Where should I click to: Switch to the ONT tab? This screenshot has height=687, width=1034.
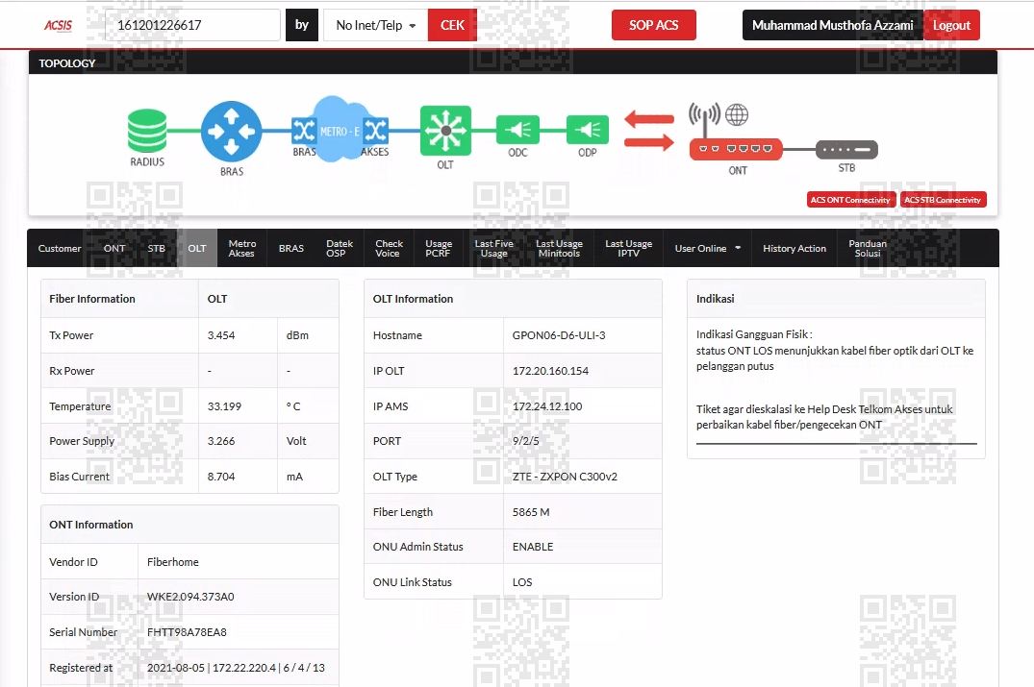coord(114,248)
